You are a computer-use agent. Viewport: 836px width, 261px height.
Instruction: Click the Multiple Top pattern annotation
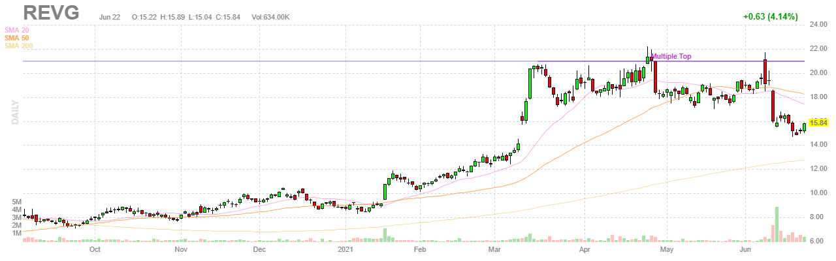point(671,57)
